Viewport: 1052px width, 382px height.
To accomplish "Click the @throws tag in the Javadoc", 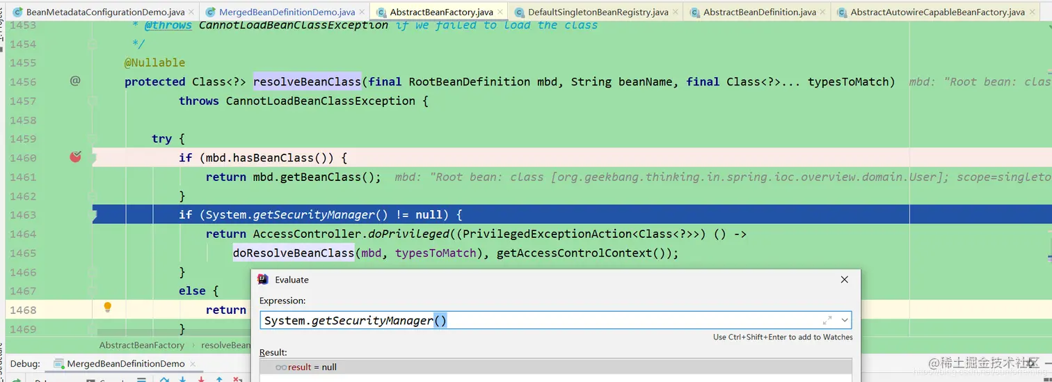I will coord(168,25).
